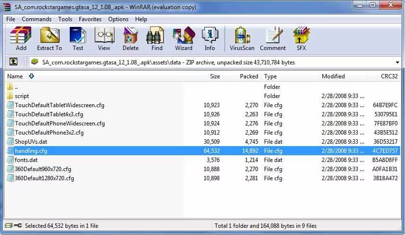Open the Comment tool
The image size is (405, 235).
point(273,39)
